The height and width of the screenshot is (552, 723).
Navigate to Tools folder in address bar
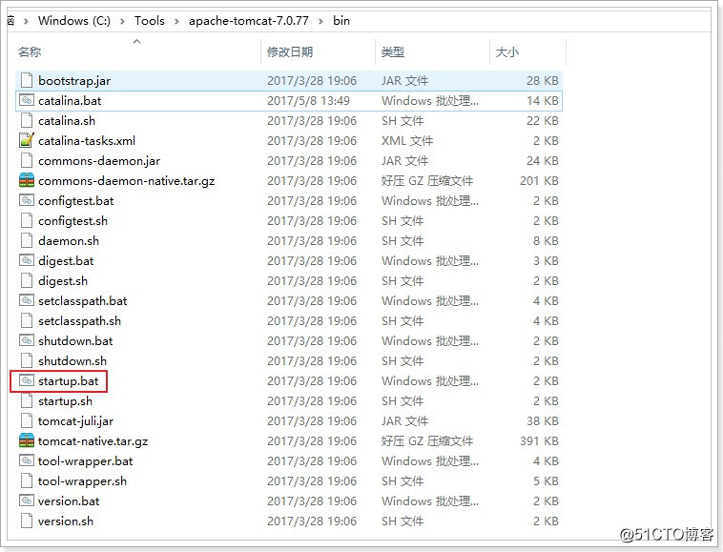click(x=150, y=21)
